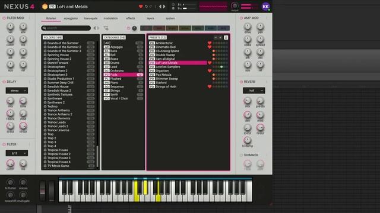Image resolution: width=380 pixels, height=213 pixels.
Task: Open the REVERB section options menu dots
Action: click(267, 82)
